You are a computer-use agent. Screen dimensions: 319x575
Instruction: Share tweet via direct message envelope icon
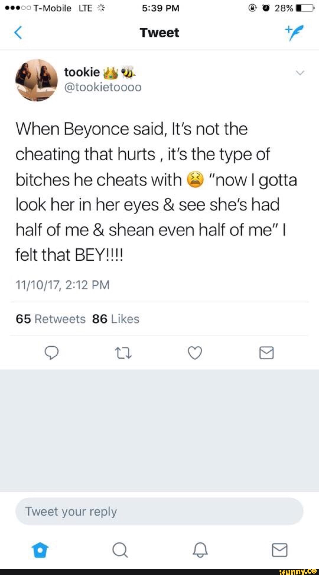266,353
